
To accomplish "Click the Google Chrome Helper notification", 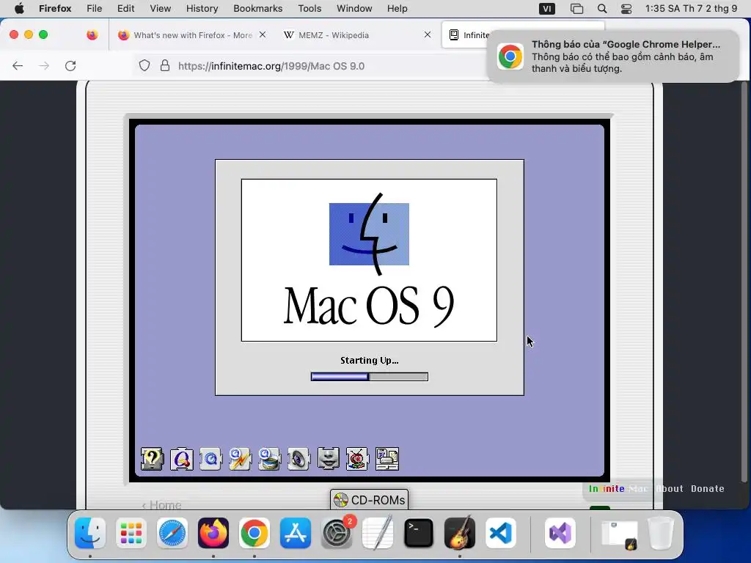I will (x=612, y=56).
